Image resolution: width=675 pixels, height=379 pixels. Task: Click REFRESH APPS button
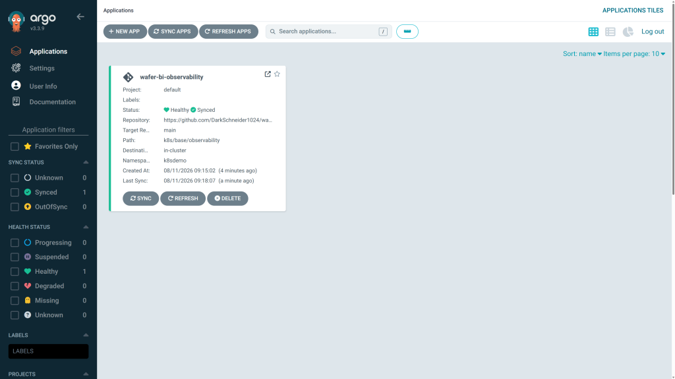(x=229, y=32)
